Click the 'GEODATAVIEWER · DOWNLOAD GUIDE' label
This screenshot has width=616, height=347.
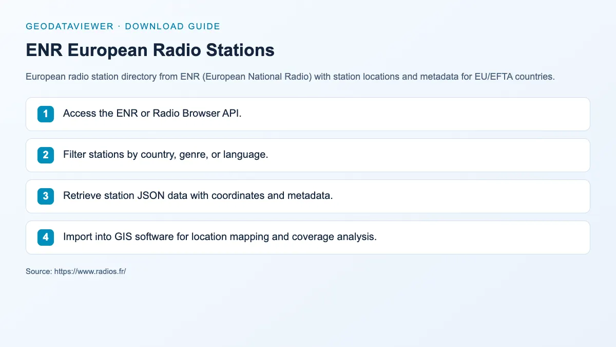coord(123,26)
